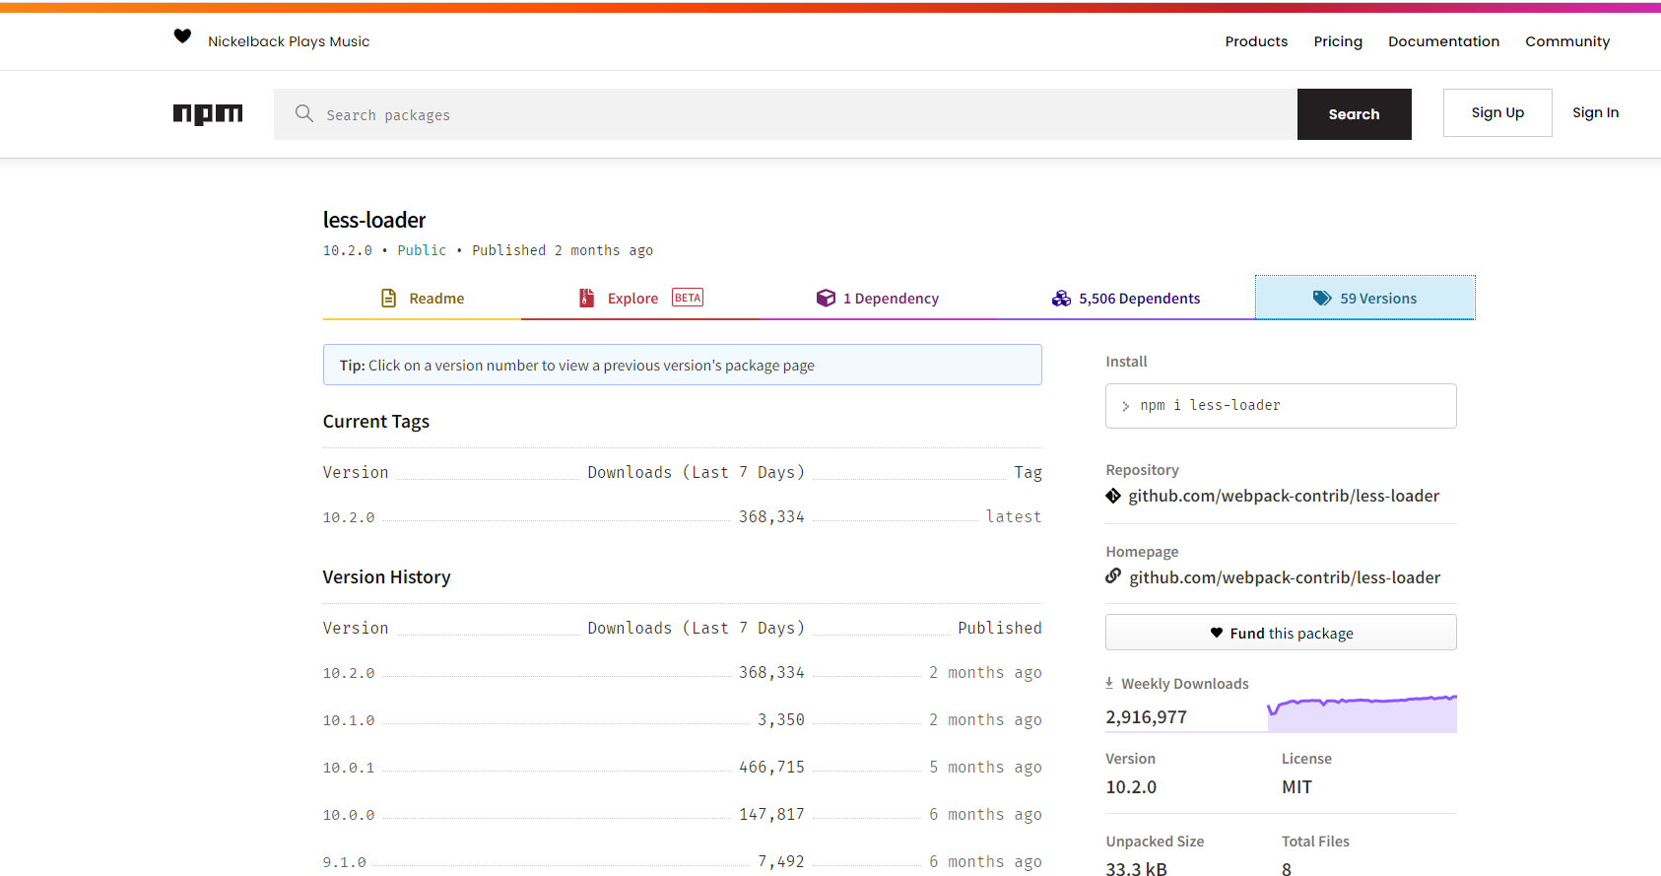This screenshot has width=1661, height=876.
Task: Click the heart icon in Fund button
Action: tap(1217, 633)
